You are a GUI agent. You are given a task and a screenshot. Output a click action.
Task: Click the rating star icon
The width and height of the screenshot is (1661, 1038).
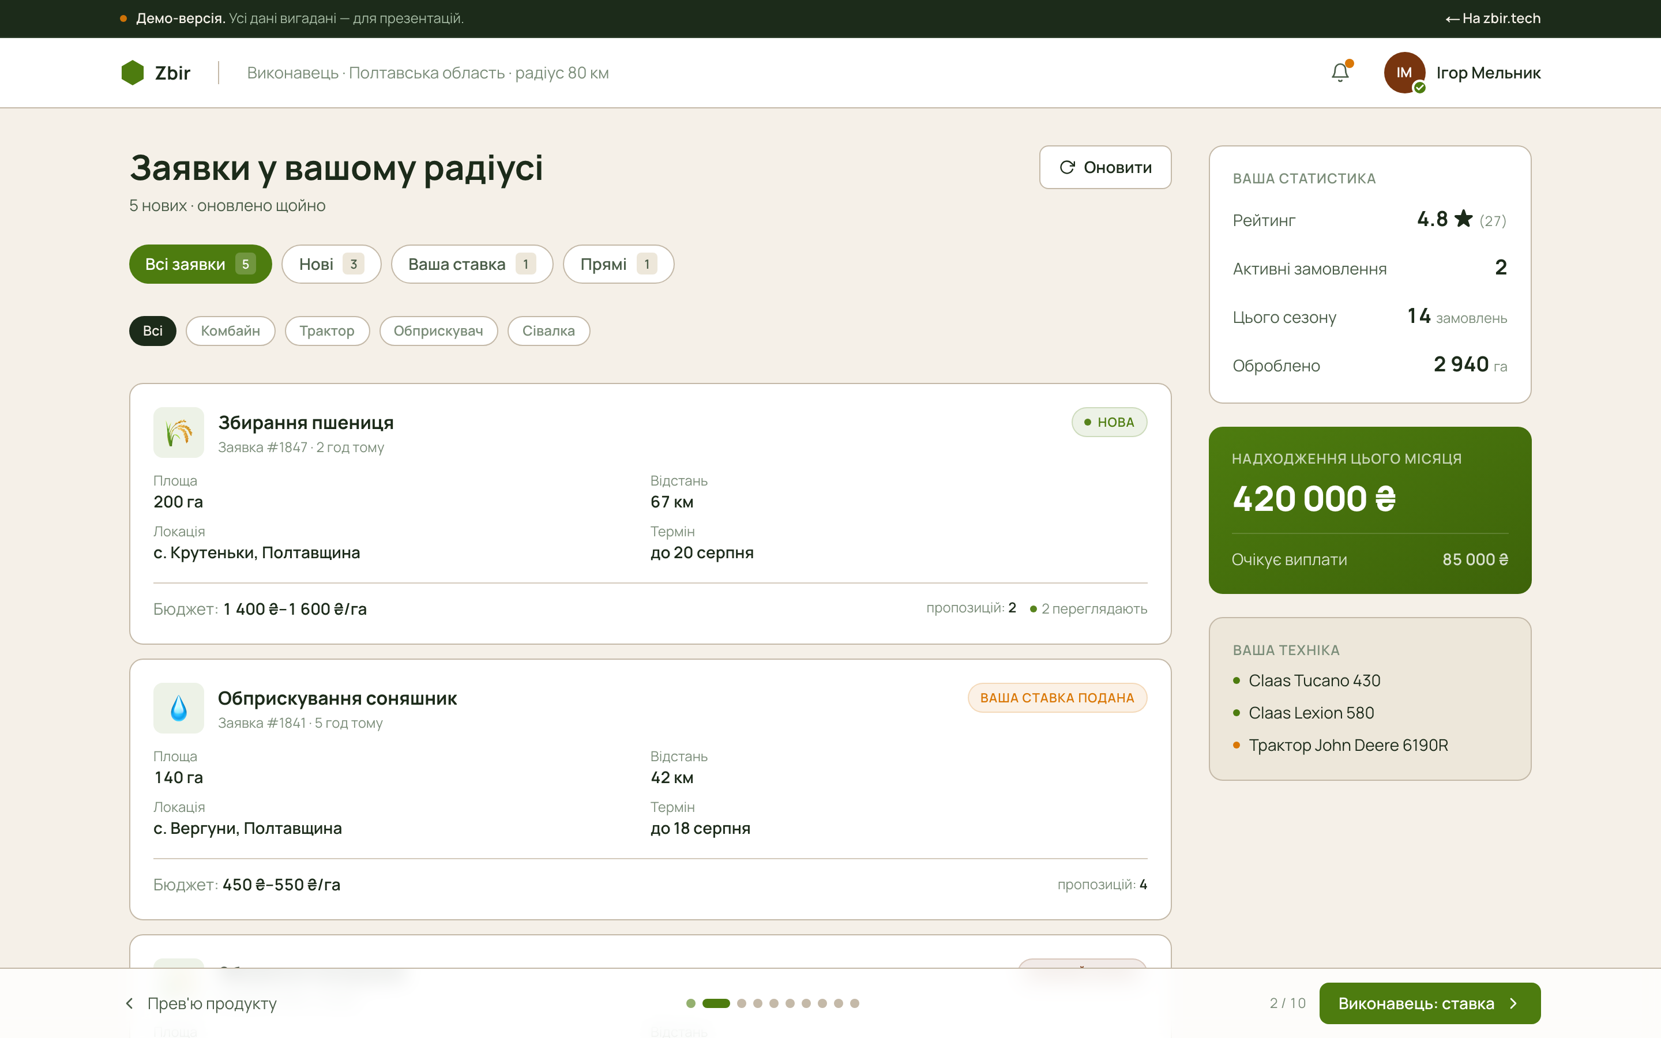tap(1463, 219)
